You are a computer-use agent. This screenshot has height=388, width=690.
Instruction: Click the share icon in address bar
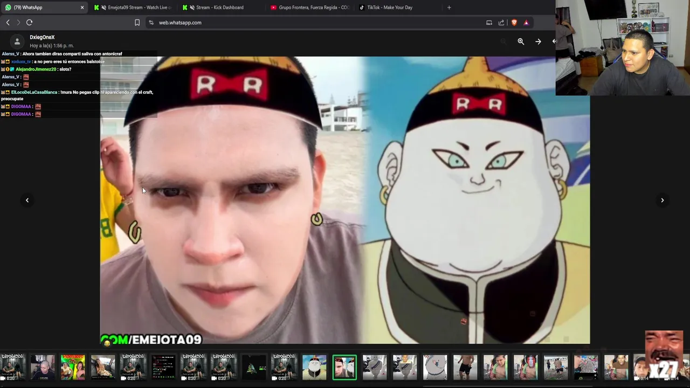click(x=501, y=23)
